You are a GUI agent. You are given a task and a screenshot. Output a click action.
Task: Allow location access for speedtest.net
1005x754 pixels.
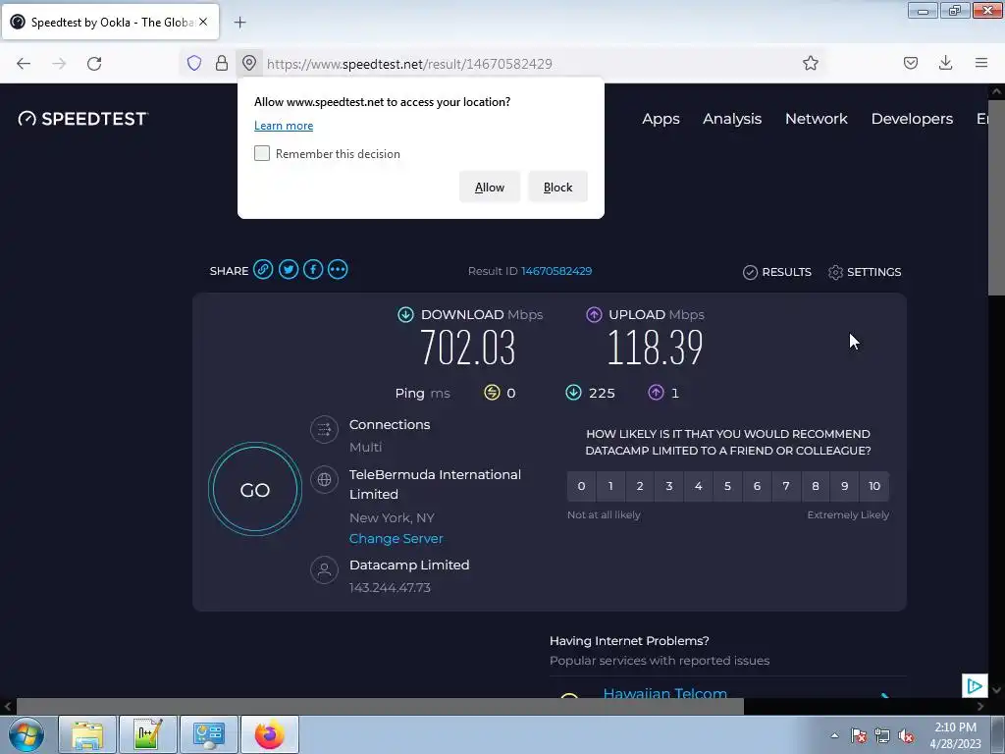click(490, 187)
